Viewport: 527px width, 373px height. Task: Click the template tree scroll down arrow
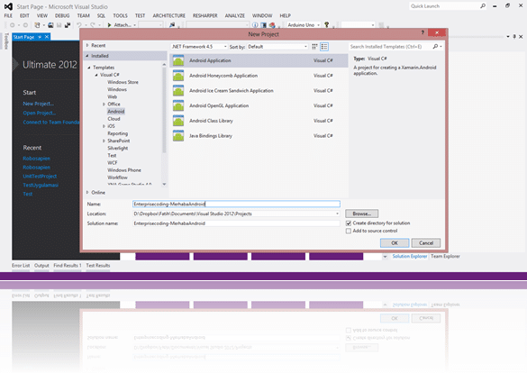click(164, 184)
